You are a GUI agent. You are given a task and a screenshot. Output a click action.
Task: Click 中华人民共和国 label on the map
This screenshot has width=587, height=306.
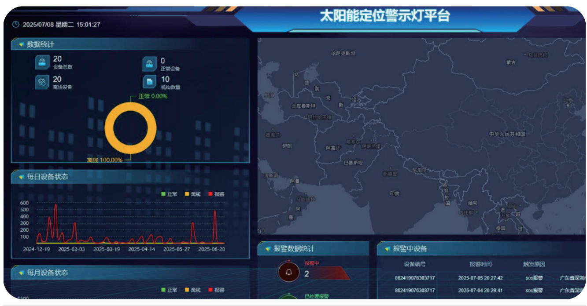(507, 134)
